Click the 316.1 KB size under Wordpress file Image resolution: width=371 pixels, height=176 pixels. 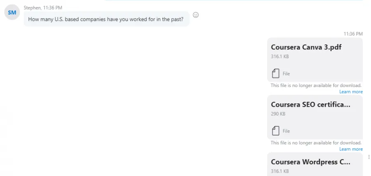point(279,171)
